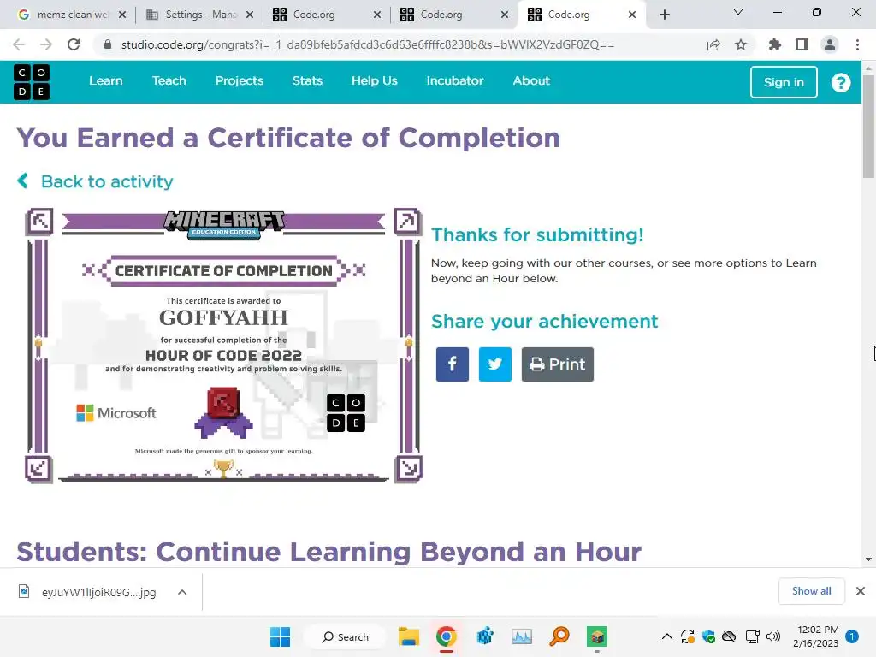The image size is (876, 657).
Task: Share certificate on Twitter
Action: (494, 364)
